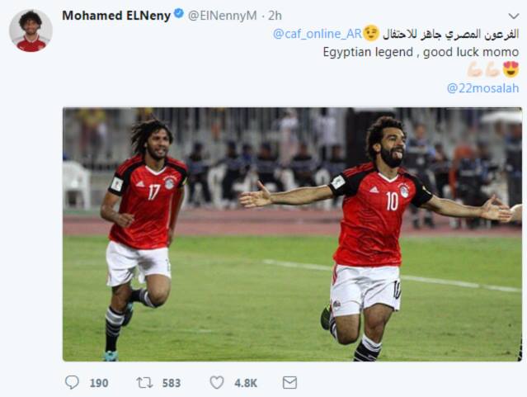
Task: Click the heart-eyes emoji in tweet
Action: click(x=511, y=69)
